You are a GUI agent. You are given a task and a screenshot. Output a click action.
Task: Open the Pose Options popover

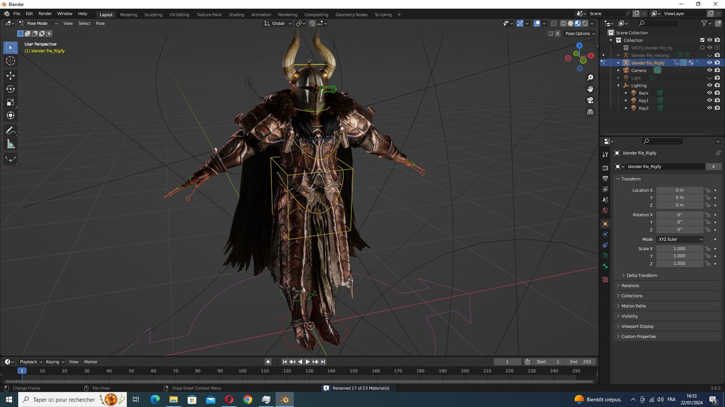point(580,33)
